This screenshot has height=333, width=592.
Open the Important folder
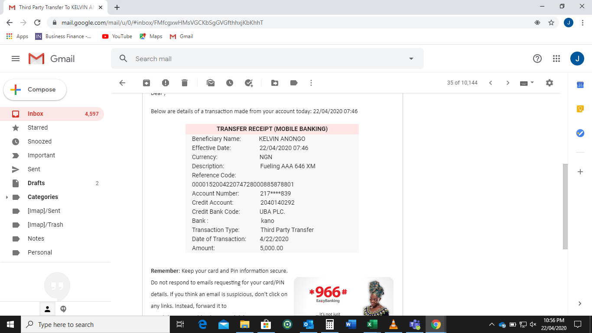[x=52, y=155]
